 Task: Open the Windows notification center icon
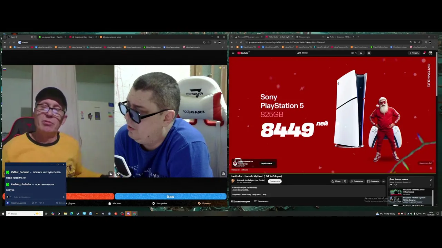point(438,214)
